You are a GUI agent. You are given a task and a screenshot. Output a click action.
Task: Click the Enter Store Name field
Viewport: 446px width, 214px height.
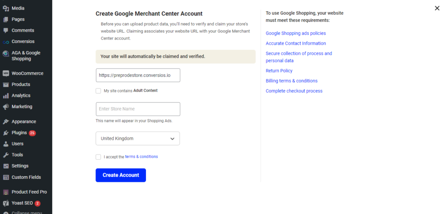138,109
